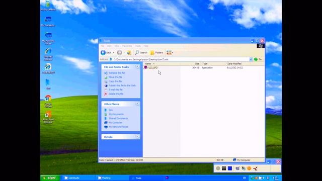Click the purple icon taskbar button

pos(167,177)
